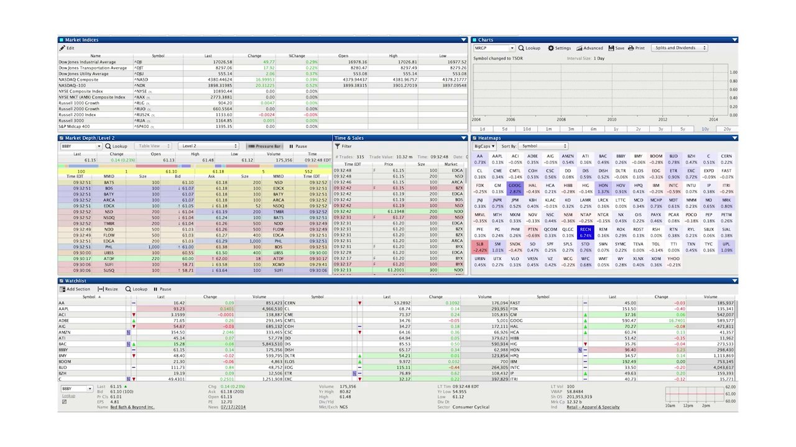Toggle the Pressure Bar button
Image resolution: width=796 pixels, height=447 pixels.
[x=264, y=147]
